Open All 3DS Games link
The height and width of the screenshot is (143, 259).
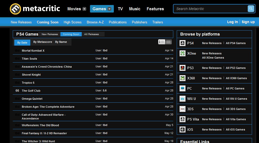[236, 109]
